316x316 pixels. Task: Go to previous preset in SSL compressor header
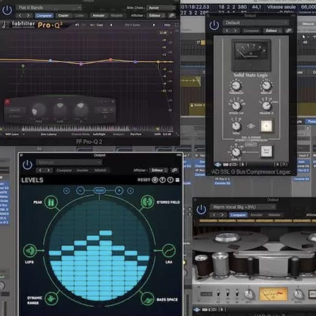tap(227, 31)
